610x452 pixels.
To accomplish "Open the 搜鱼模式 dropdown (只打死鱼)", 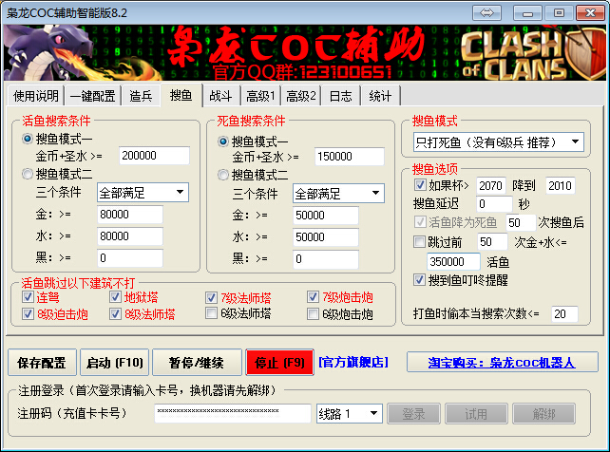I will click(x=499, y=141).
